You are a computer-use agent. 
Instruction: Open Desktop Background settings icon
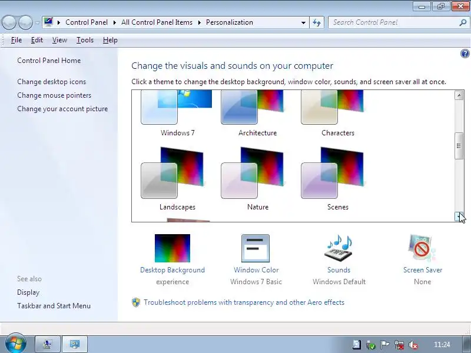click(173, 248)
